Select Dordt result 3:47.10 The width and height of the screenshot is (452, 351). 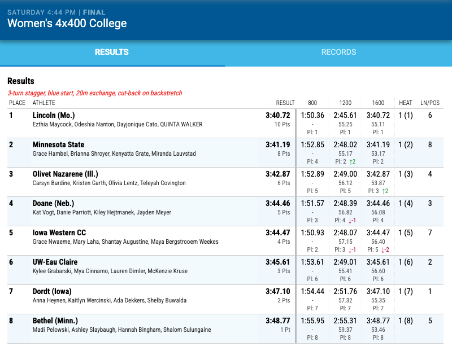(x=277, y=292)
